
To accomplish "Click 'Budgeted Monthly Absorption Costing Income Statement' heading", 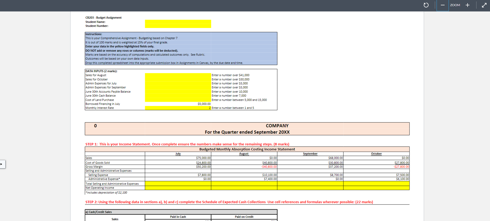I will click(247, 149).
